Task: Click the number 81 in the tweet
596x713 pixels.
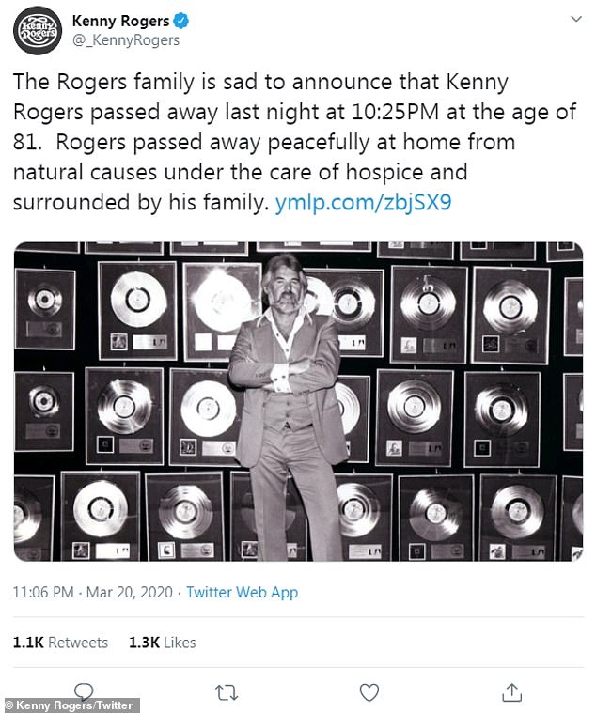Action: coord(25,142)
